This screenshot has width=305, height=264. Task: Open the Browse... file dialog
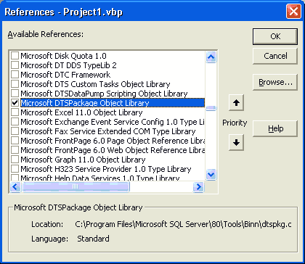coord(275,83)
